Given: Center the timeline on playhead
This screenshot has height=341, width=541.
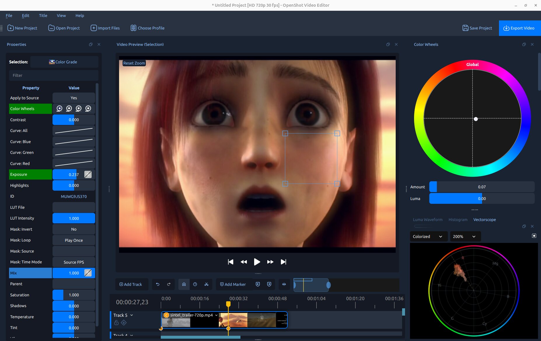Looking at the screenshot, I should (x=284, y=284).
